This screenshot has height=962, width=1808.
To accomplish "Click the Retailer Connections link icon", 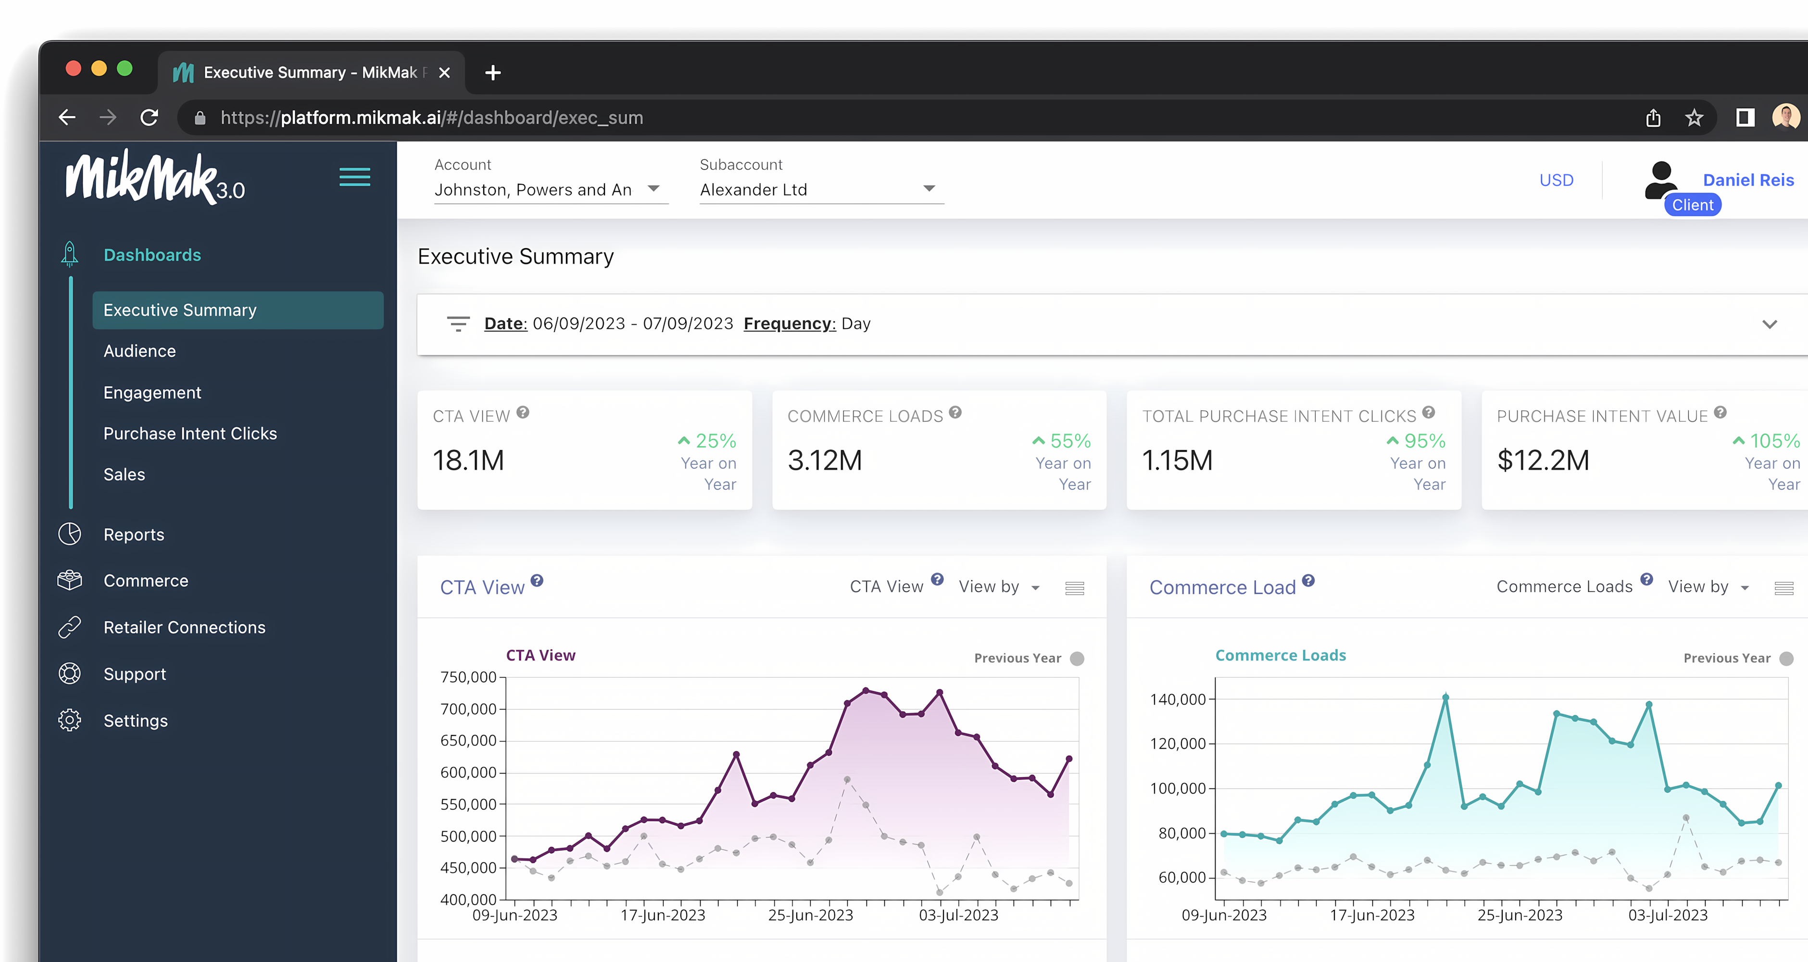I will [x=69, y=626].
